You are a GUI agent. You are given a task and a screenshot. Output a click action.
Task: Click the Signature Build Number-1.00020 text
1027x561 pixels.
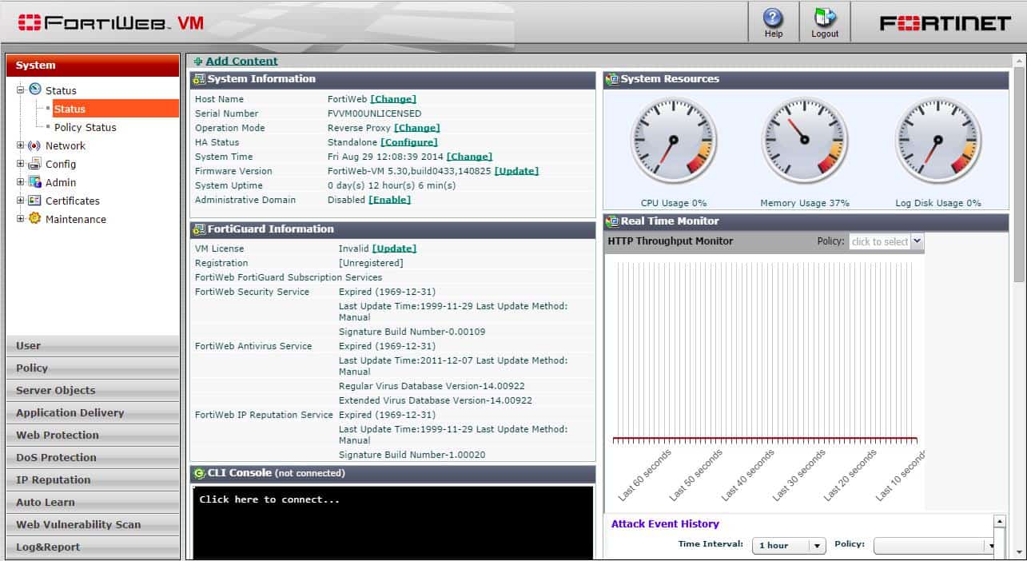[412, 455]
